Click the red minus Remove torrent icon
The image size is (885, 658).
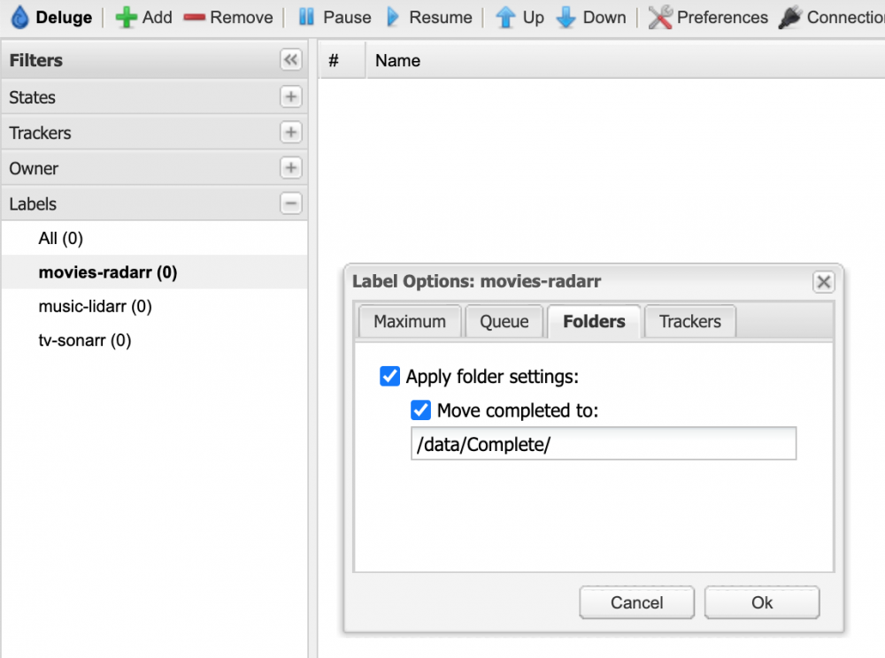(194, 18)
